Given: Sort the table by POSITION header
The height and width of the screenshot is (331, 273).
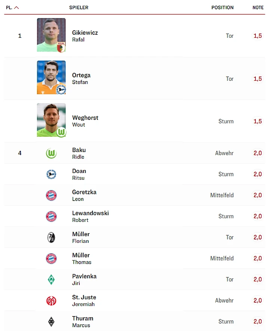Looking at the screenshot, I should pos(222,7).
